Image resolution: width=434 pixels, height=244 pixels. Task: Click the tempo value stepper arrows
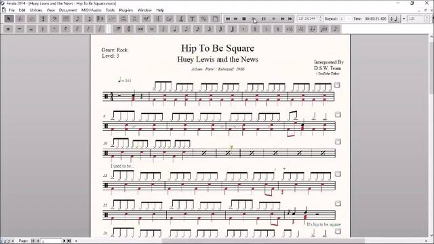tap(427, 19)
